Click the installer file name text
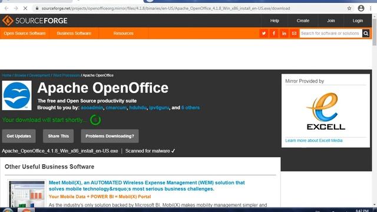This screenshot has width=377, height=212. [x=60, y=151]
